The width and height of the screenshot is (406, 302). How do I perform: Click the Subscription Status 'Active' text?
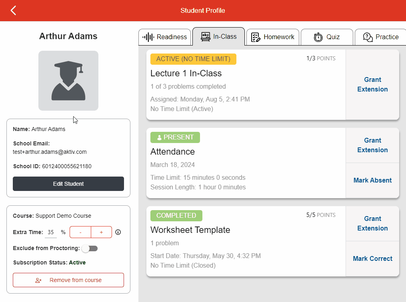click(x=77, y=263)
